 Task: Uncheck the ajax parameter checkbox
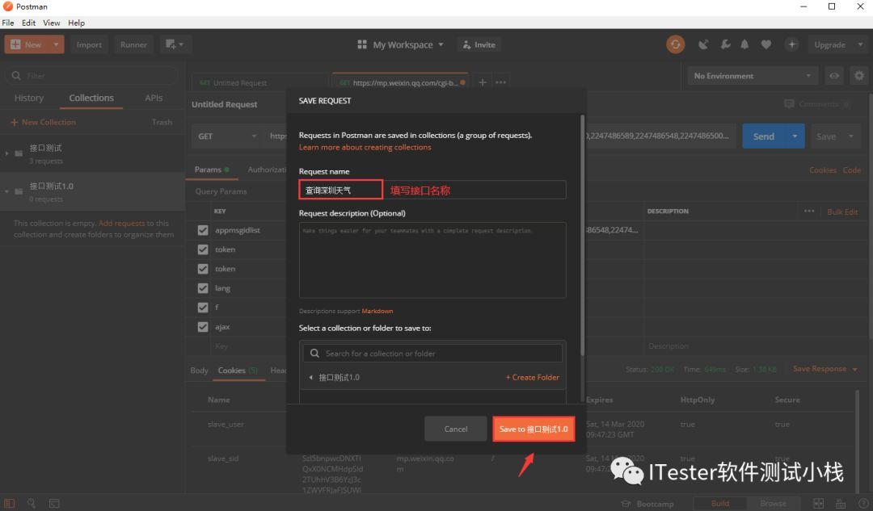[203, 327]
